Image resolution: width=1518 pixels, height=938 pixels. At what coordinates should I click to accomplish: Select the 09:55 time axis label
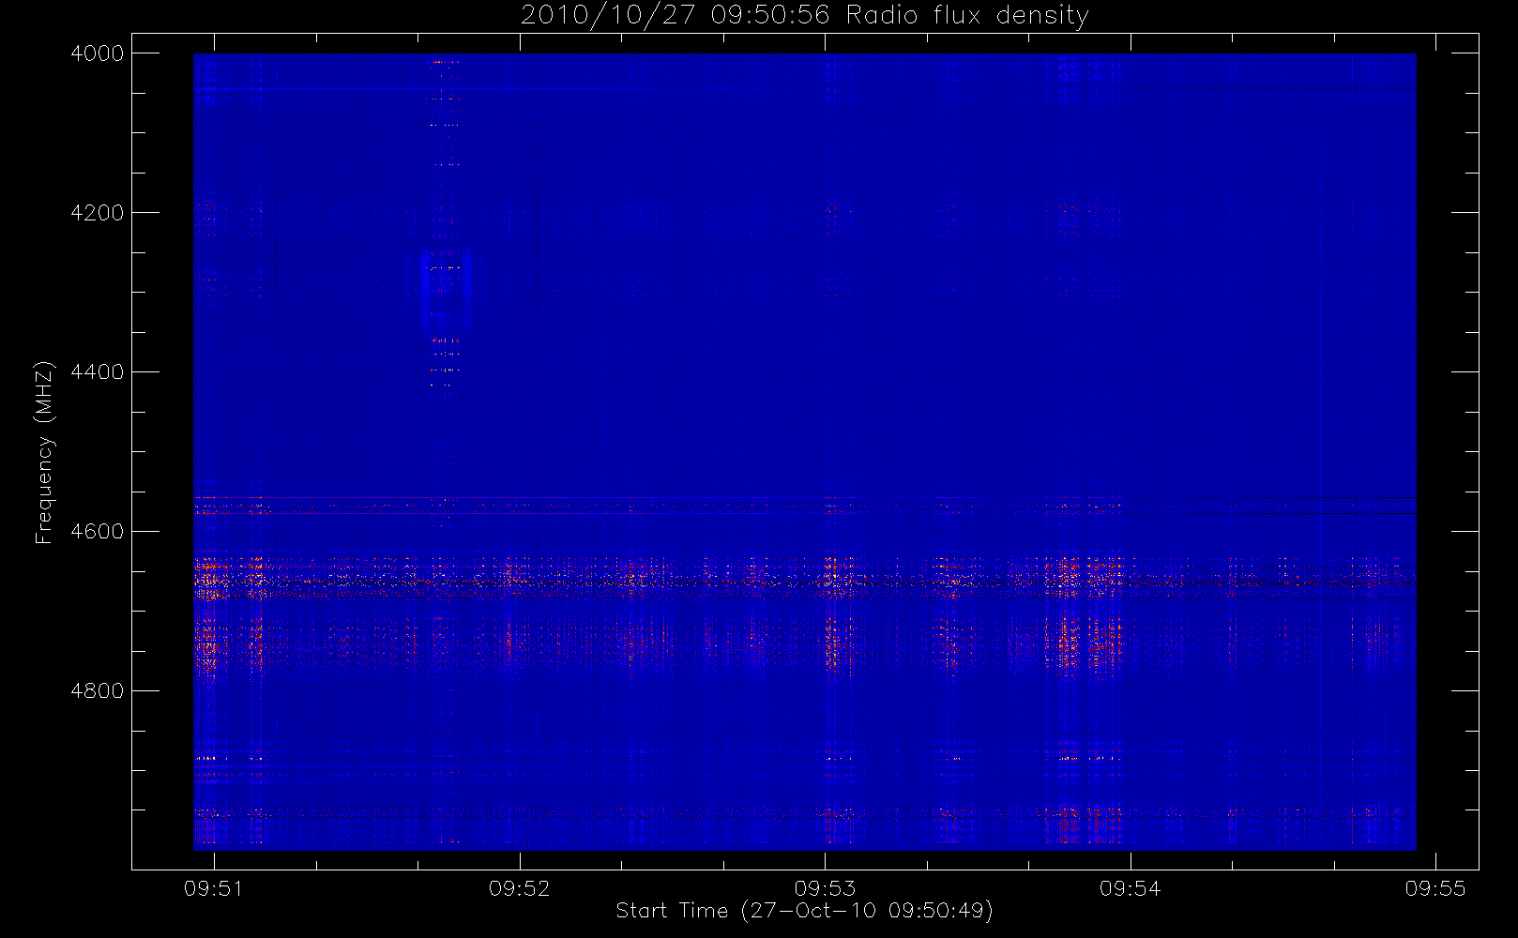pyautogui.click(x=1435, y=888)
